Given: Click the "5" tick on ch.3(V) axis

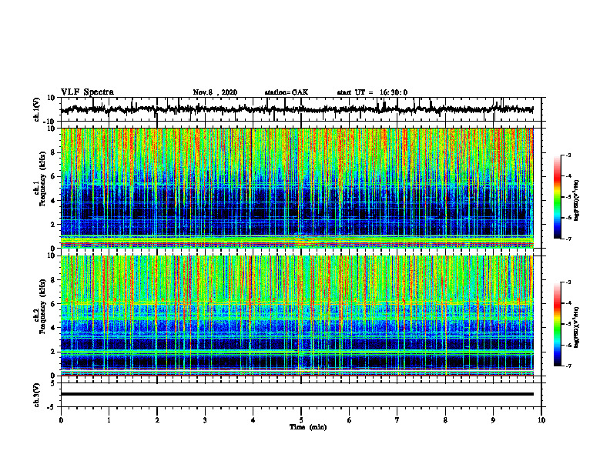Looking at the screenshot, I should (x=54, y=383).
